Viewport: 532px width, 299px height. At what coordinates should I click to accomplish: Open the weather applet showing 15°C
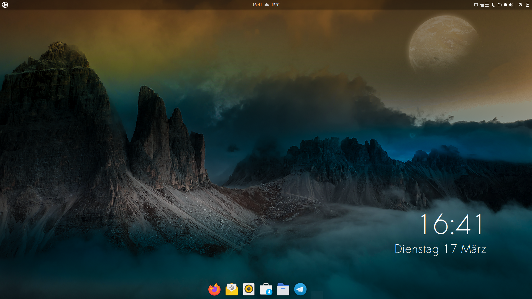[272, 5]
